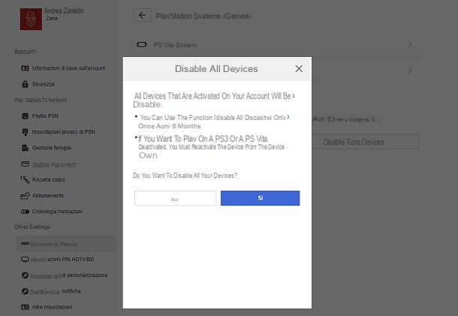The width and height of the screenshot is (458, 316).
Task: Click the PSN privacy shield icon
Action: (25, 132)
